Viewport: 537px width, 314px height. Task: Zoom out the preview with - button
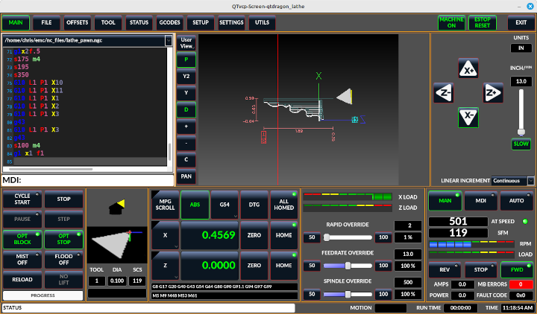(186, 143)
